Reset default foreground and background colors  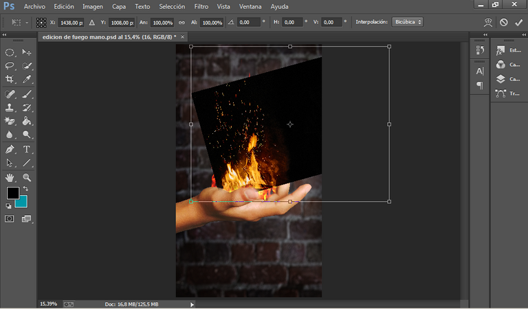click(8, 206)
